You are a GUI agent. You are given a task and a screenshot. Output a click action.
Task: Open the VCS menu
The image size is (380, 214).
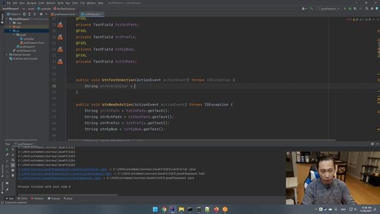[83, 3]
